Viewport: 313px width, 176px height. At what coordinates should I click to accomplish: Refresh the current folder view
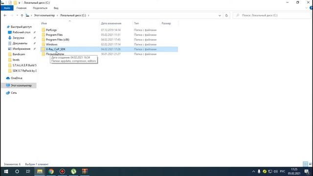(x=226, y=15)
